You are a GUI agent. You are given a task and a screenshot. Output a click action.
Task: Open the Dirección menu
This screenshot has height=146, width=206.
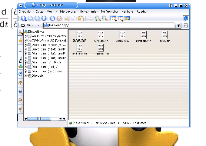(25, 11)
